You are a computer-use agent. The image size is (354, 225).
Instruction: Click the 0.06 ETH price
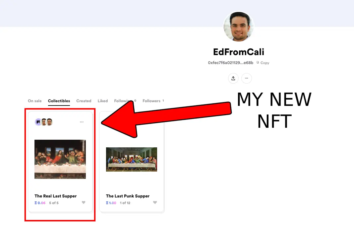click(x=40, y=203)
